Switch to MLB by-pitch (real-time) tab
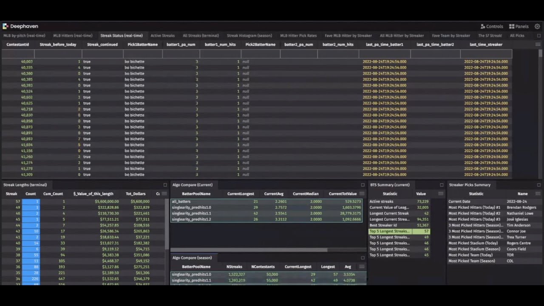544x306 pixels. point(24,36)
